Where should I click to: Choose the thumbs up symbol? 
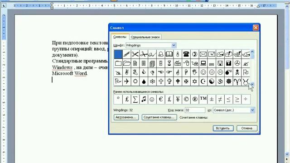(144, 72)
